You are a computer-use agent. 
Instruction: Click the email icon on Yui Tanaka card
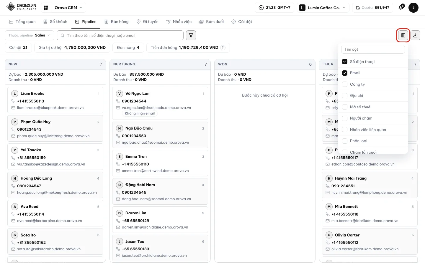coord(13,164)
